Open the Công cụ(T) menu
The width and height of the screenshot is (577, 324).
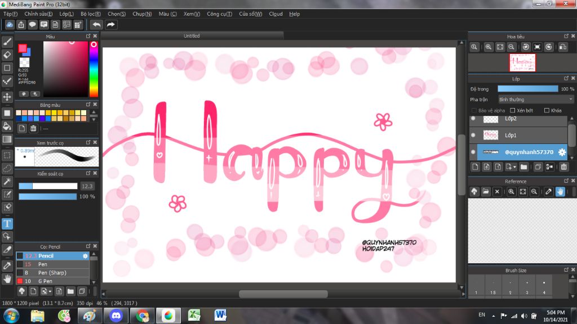click(219, 14)
